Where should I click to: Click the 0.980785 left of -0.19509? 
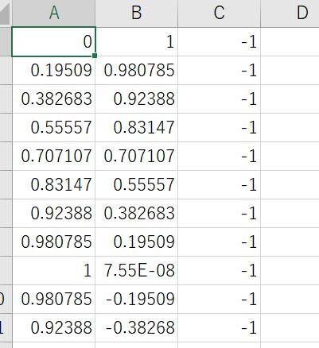53,300
